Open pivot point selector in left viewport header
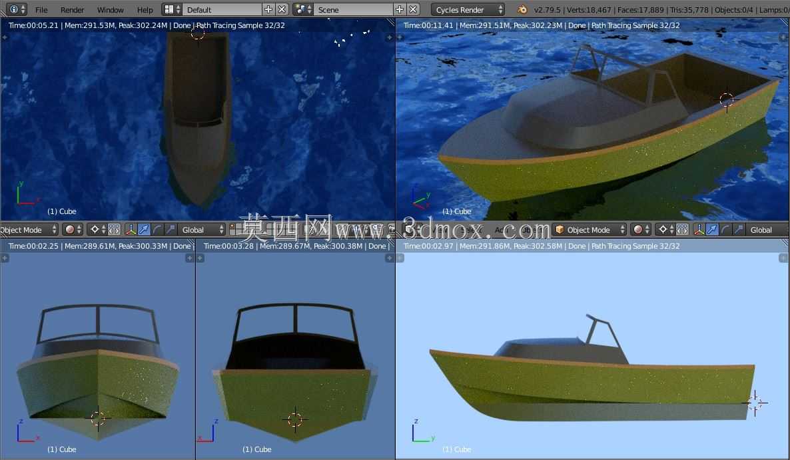The width and height of the screenshot is (790, 460). tap(97, 229)
